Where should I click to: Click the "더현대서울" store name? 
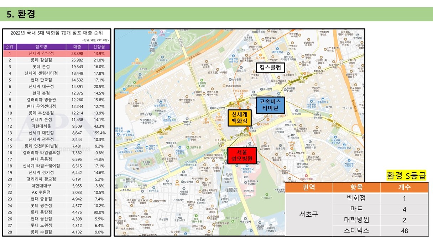click(x=41, y=126)
